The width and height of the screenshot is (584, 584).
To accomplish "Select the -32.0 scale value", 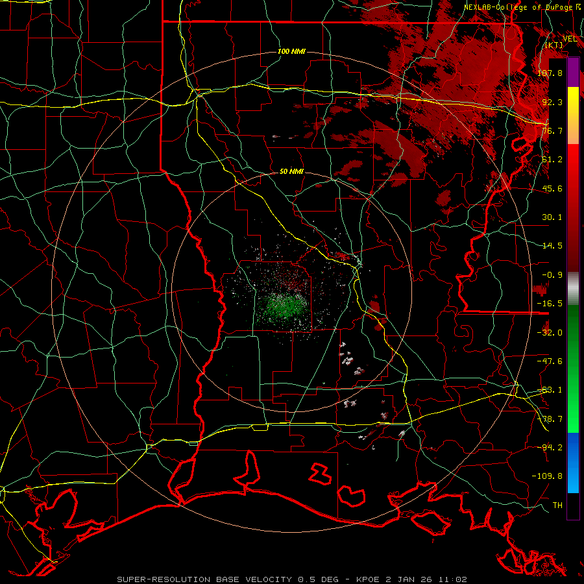I will tap(550, 333).
